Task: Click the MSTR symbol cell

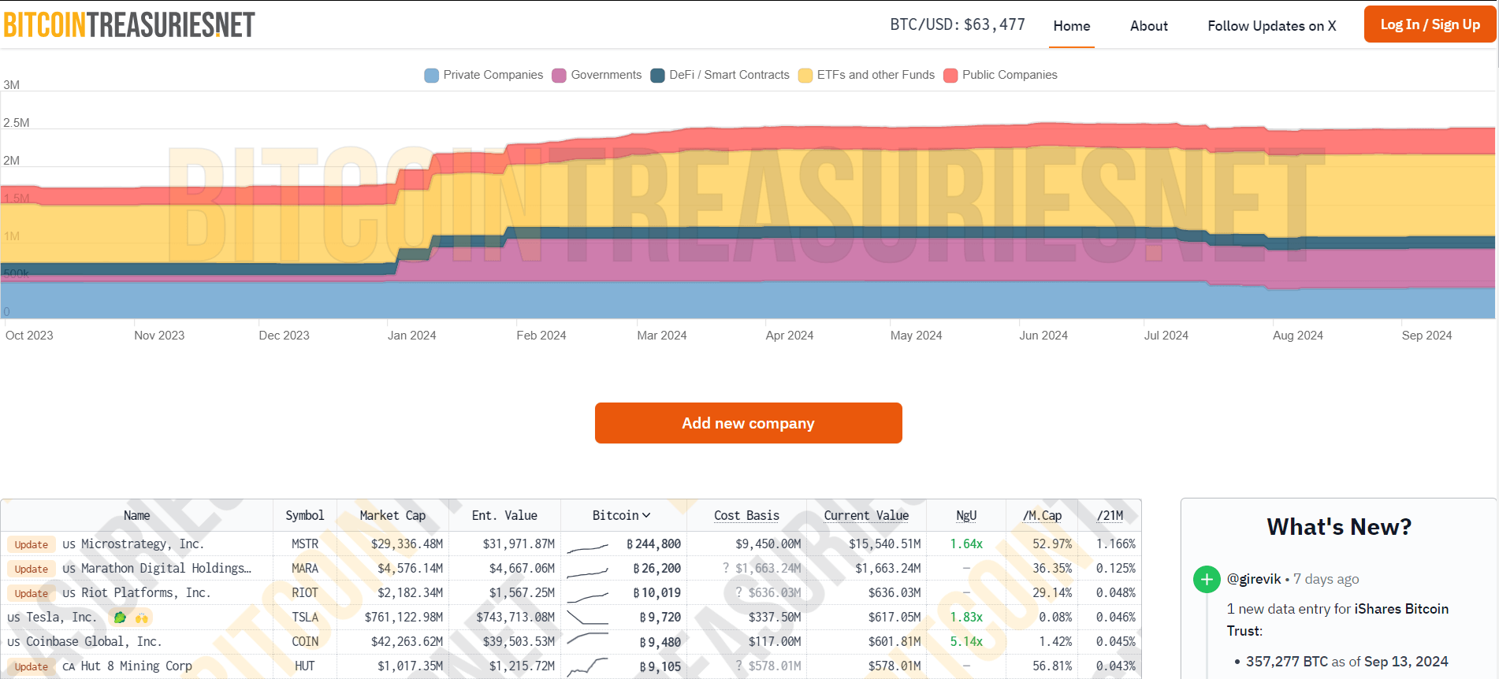Action: (305, 544)
